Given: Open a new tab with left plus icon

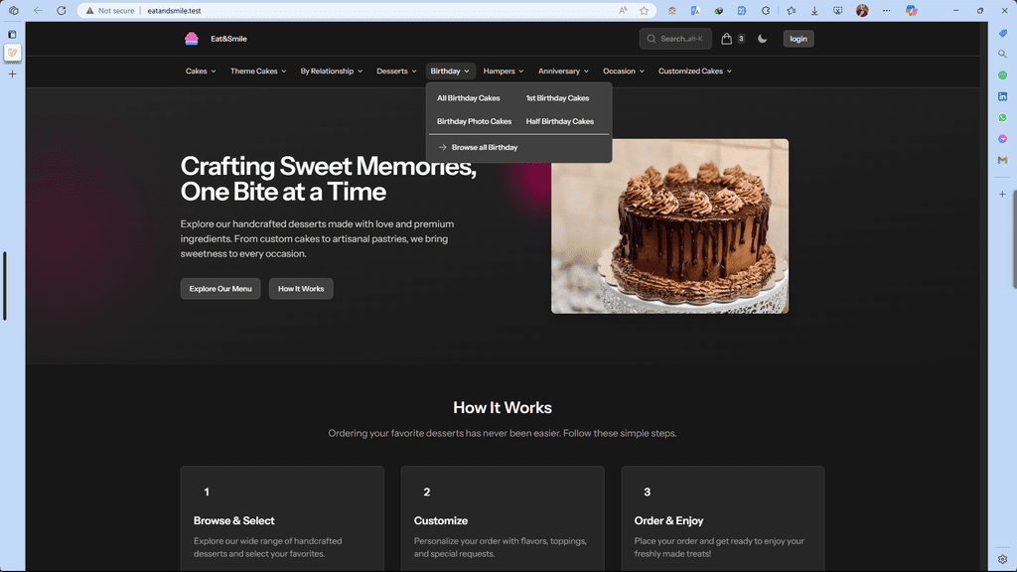Looking at the screenshot, I should (x=12, y=73).
